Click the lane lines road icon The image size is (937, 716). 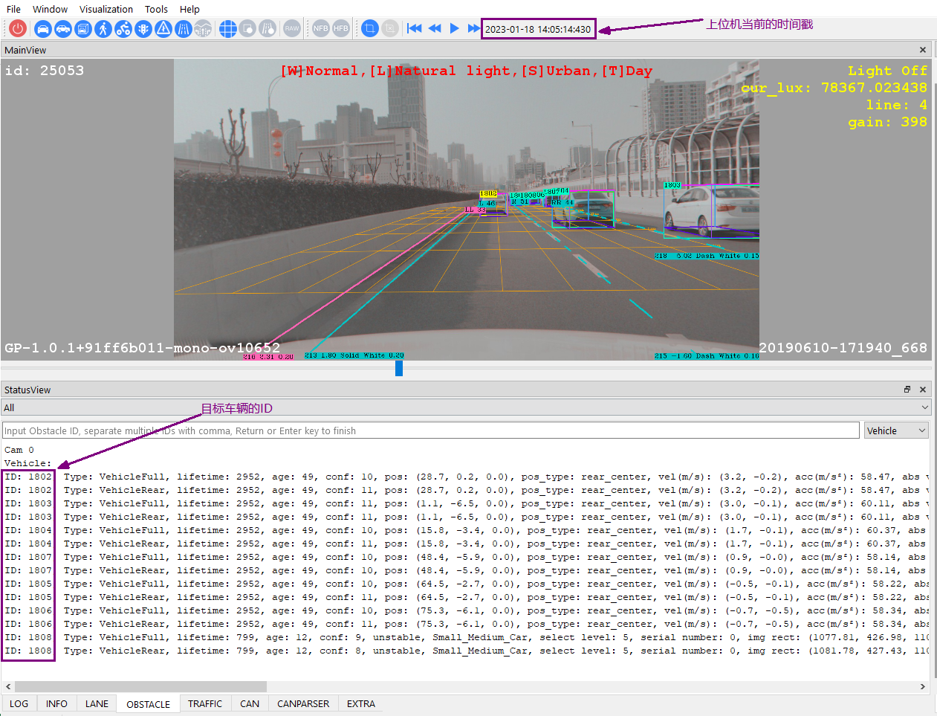184,29
